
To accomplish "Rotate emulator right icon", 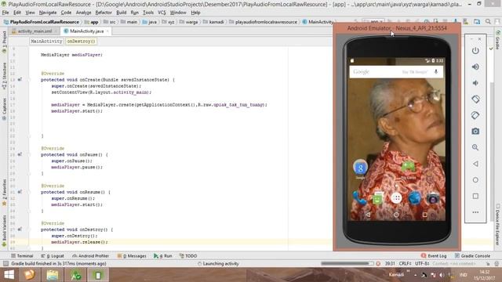I will (x=475, y=115).
